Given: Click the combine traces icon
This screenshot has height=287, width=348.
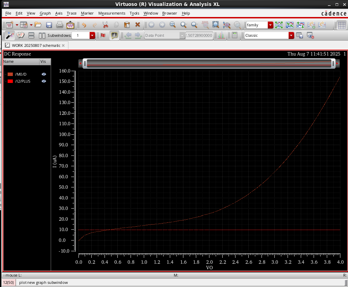Looking at the screenshot, I should pyautogui.click(x=290, y=25).
